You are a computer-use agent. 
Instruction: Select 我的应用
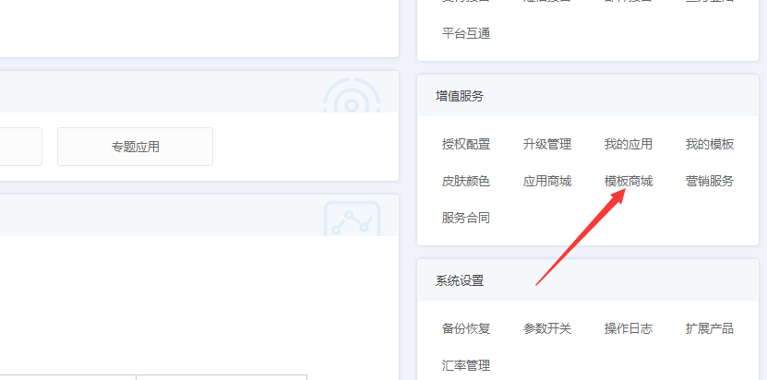(x=629, y=144)
